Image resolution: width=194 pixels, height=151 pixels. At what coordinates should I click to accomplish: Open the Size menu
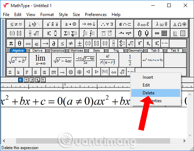tap(76, 15)
